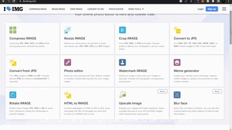Click the Compress IMAGE description text
This screenshot has height=130, width=232.
coord(29,45)
